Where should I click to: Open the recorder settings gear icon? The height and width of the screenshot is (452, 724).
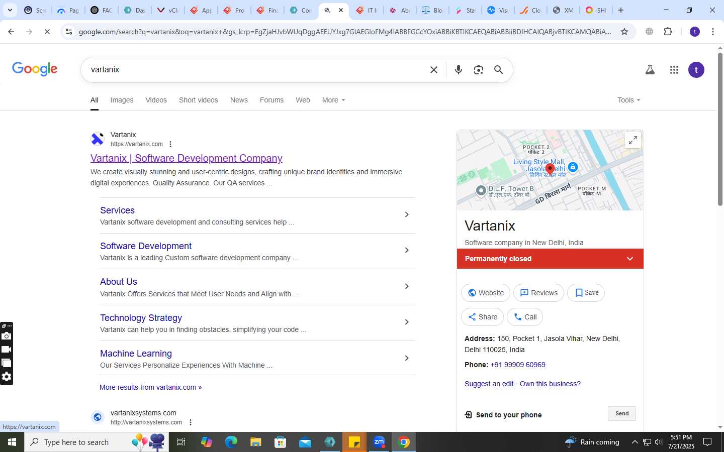point(7,377)
